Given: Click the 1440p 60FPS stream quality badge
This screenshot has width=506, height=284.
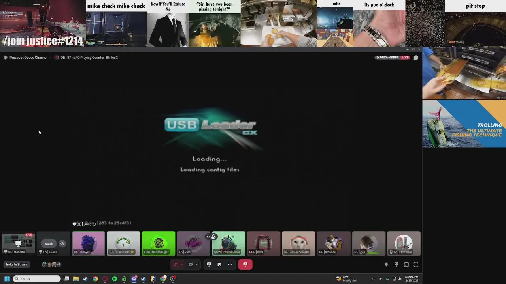Looking at the screenshot, I should coord(387,58).
